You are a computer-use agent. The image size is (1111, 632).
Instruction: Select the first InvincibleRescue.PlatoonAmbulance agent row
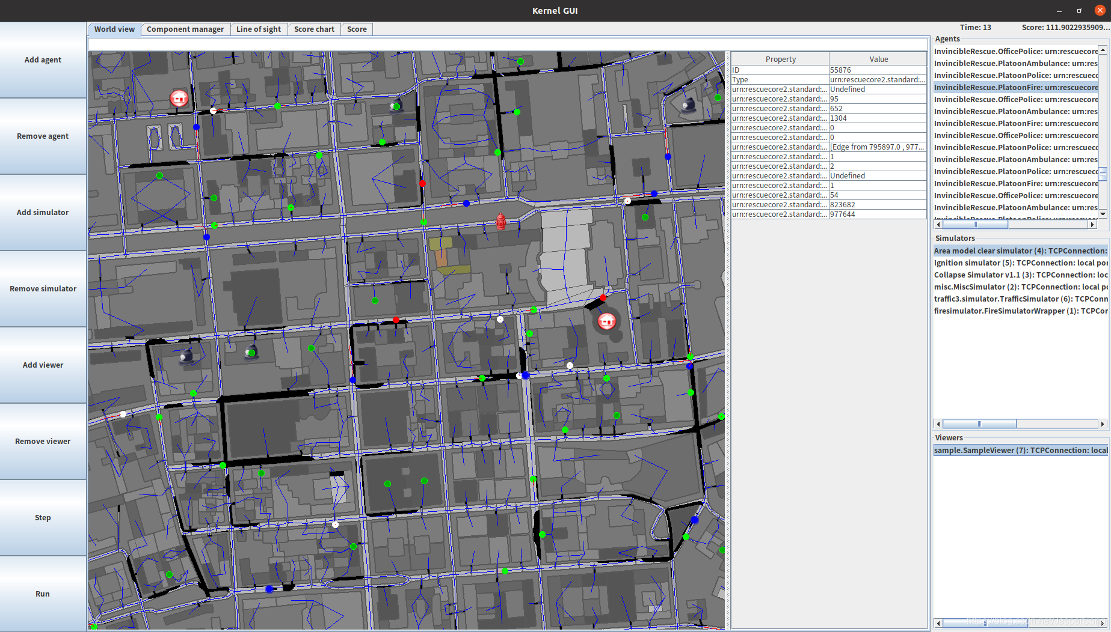coord(1015,64)
